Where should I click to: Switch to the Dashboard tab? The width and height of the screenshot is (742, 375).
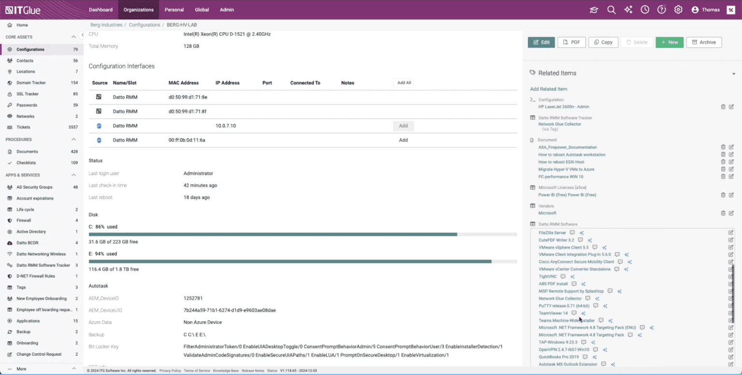click(x=101, y=10)
